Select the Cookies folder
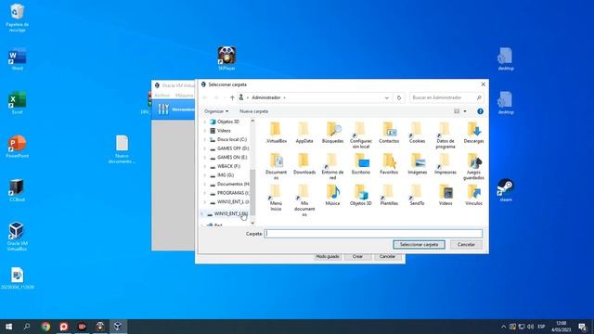 tap(417, 132)
